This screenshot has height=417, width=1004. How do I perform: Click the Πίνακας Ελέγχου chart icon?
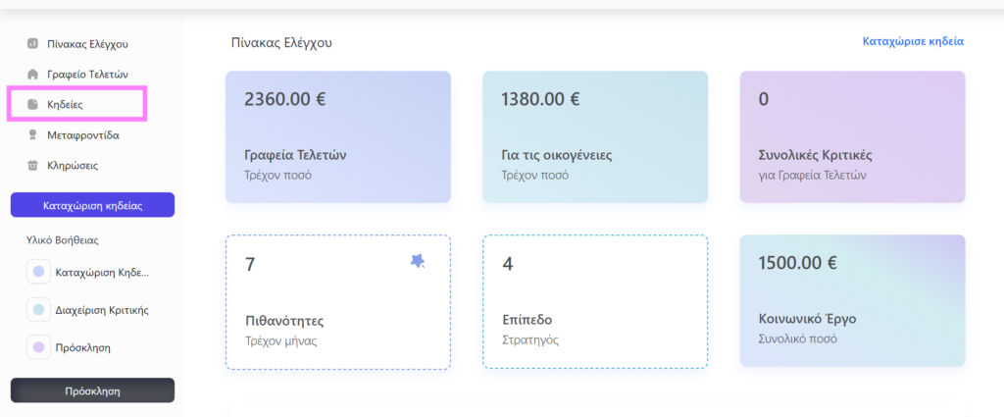coord(33,44)
